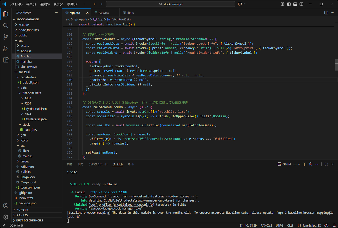Click the stock-manager command center search box
338x228 pixels.
coord(170,4)
